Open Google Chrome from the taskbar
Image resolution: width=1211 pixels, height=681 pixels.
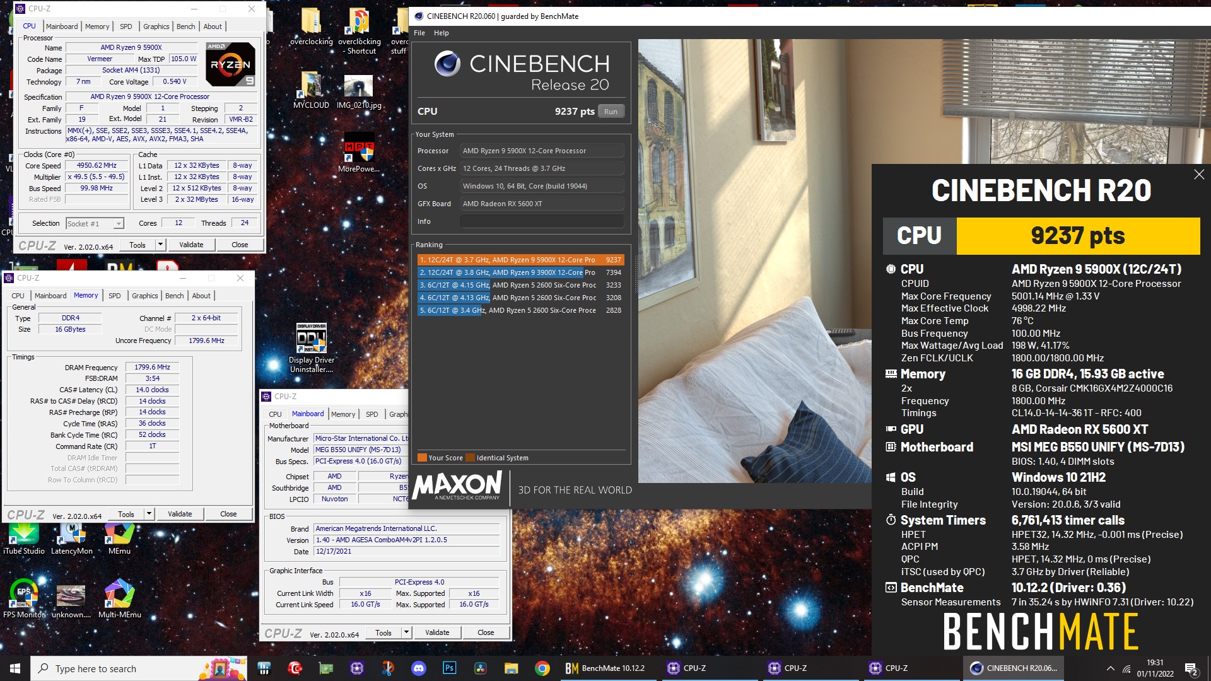[542, 668]
